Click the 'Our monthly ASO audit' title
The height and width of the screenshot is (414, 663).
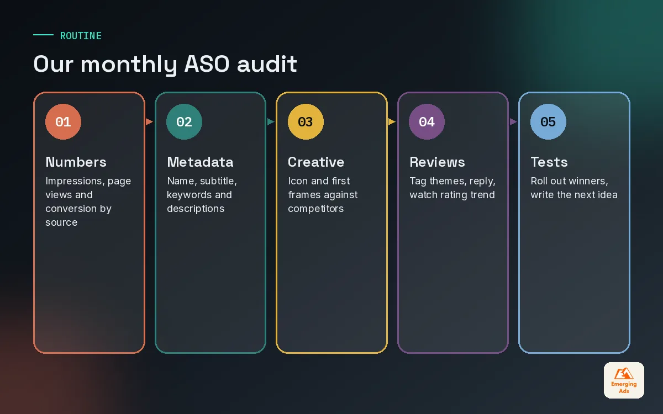coord(165,64)
